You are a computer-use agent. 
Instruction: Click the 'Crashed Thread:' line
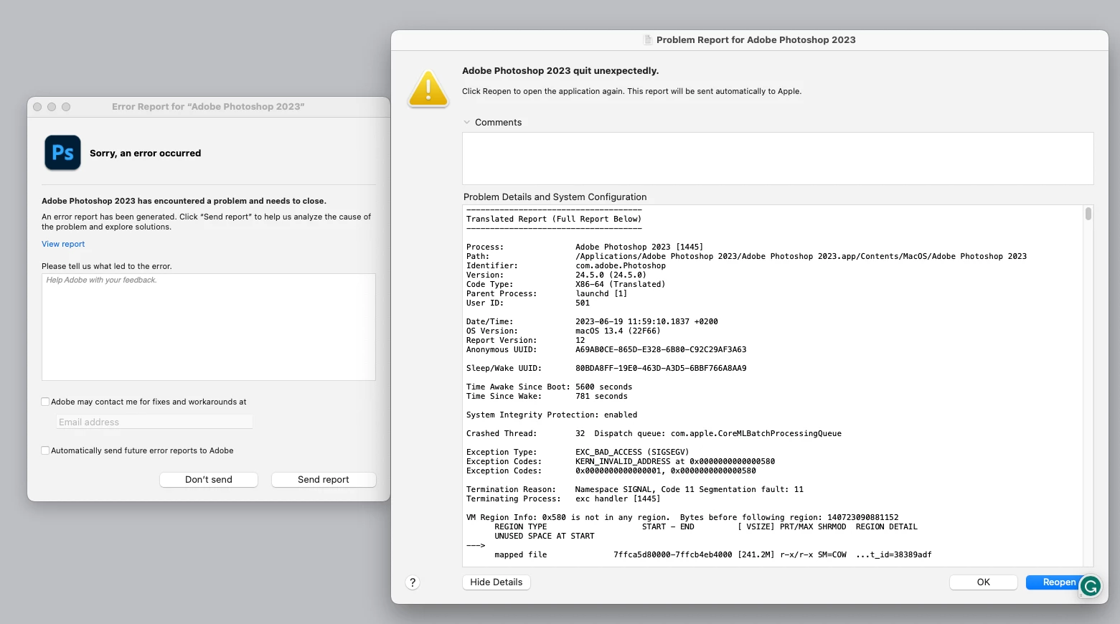pyautogui.click(x=654, y=434)
